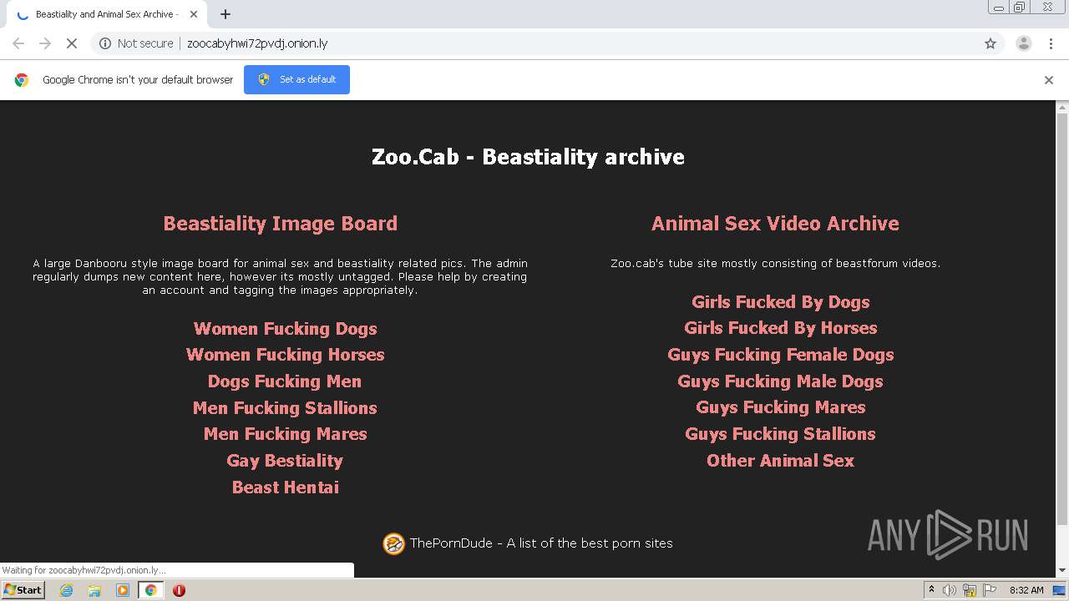Viewport: 1069px width, 601px height.
Task: Bookmark this page with star icon
Action: point(990,43)
